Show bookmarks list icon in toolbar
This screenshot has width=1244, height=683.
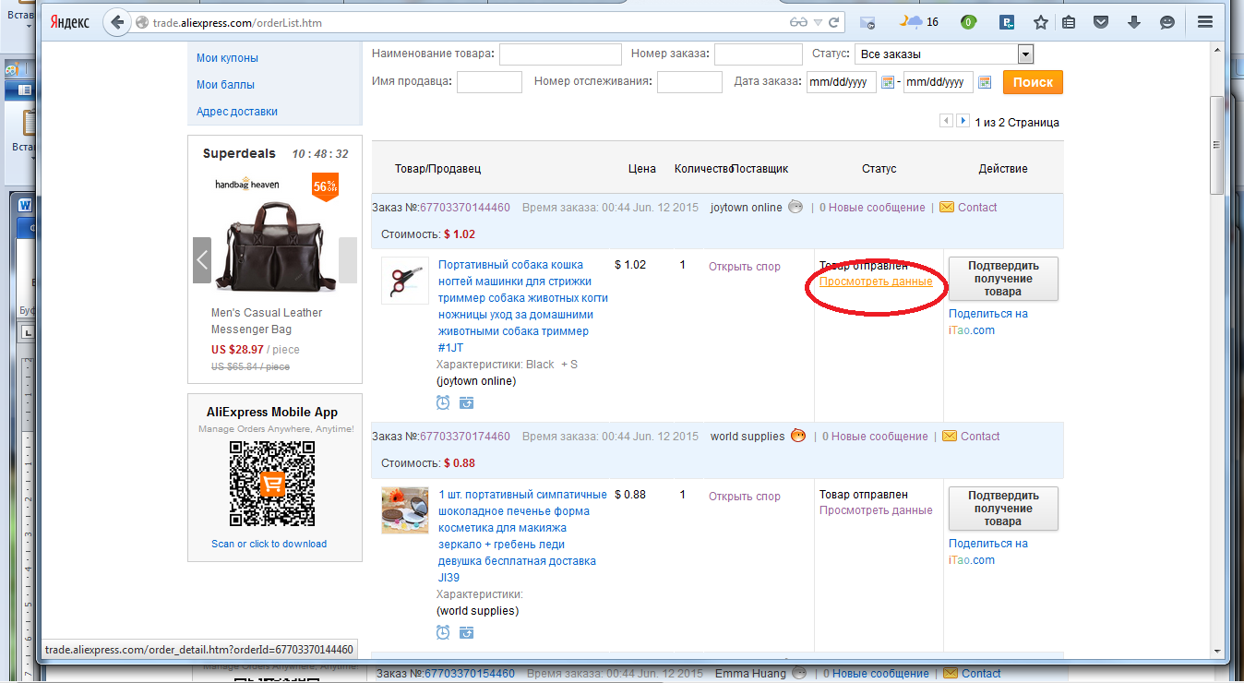pos(1069,22)
